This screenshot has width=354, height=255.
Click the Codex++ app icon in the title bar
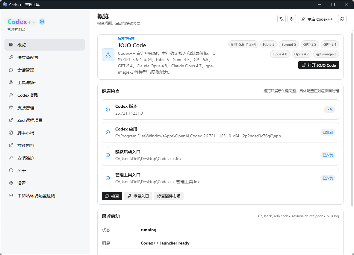(5, 4)
